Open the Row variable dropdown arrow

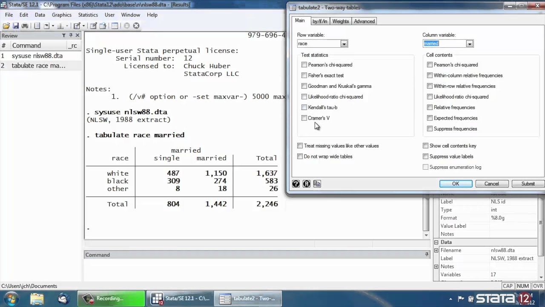click(x=344, y=43)
